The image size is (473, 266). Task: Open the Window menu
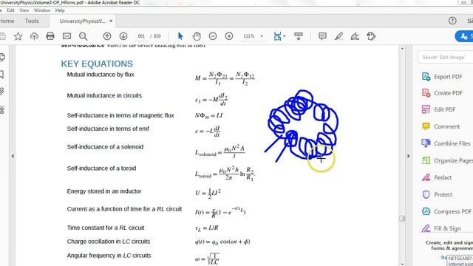click(x=42, y=10)
